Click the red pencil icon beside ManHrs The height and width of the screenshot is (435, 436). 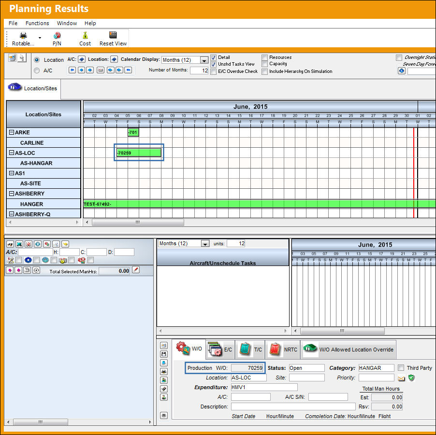pos(136,270)
